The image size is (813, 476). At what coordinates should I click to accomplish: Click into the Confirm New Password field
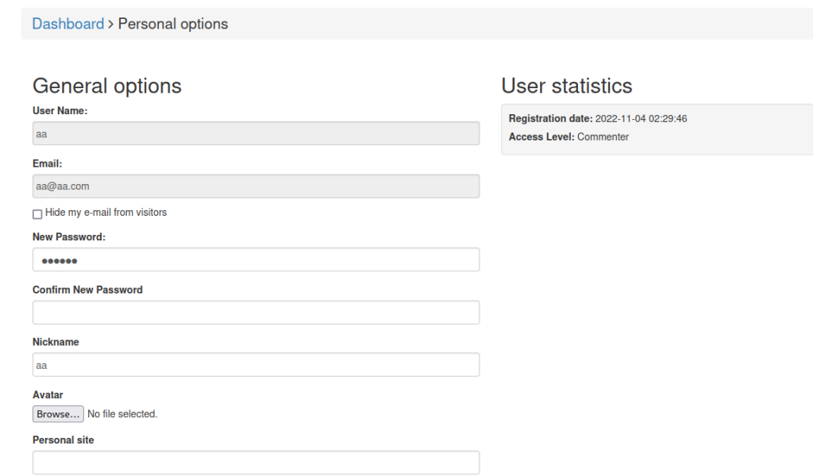pyautogui.click(x=256, y=313)
